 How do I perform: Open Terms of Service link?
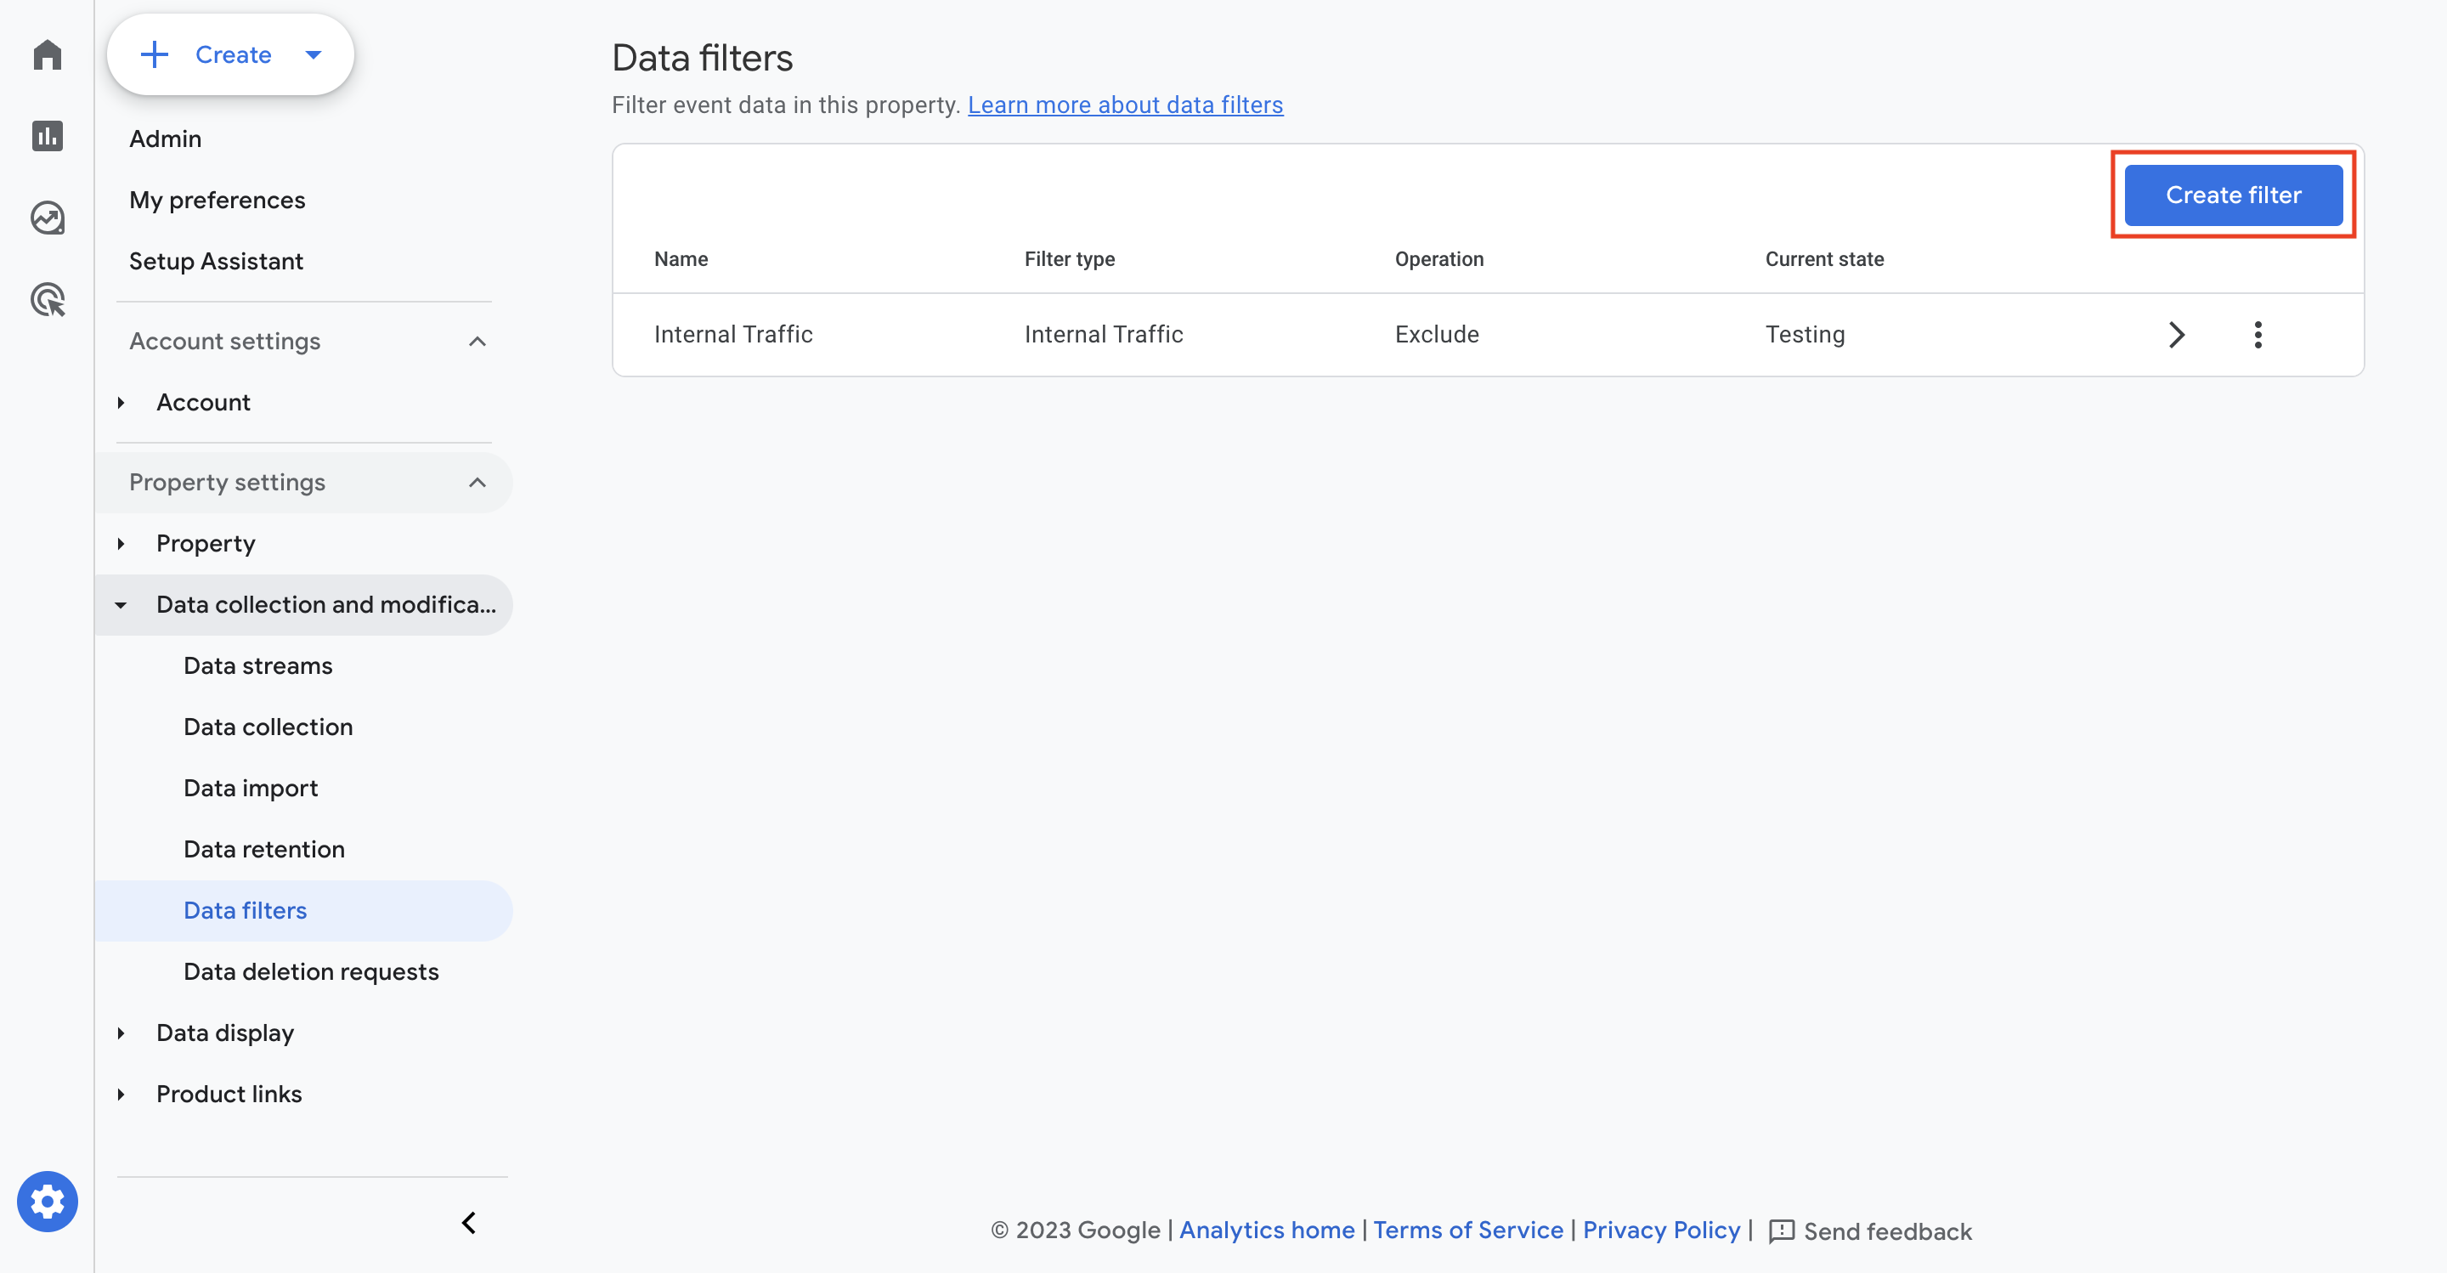(x=1467, y=1231)
